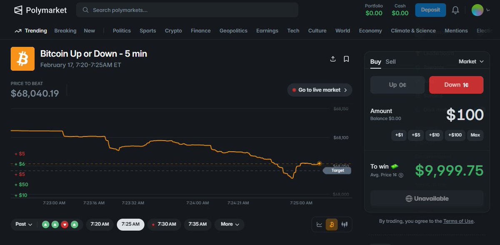Click the Deposit button
The height and width of the screenshot is (245, 500).
point(430,10)
